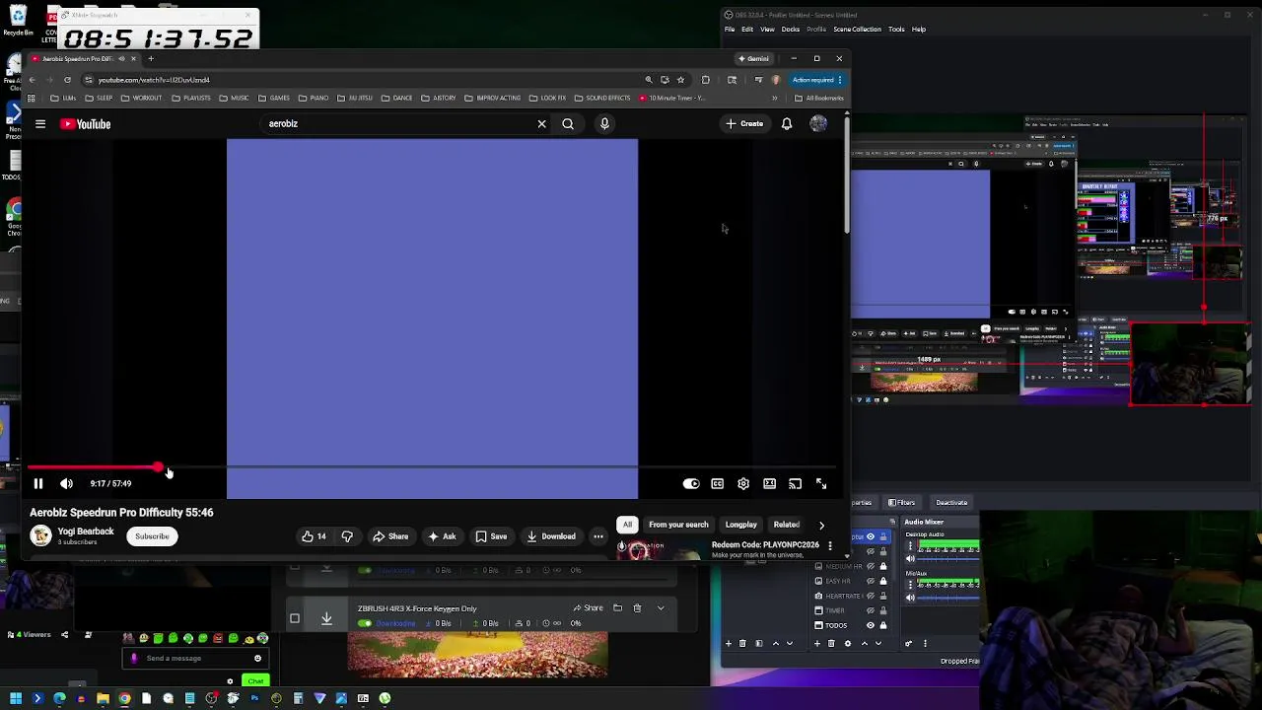The height and width of the screenshot is (710, 1262).
Task: Open the YouTube account avatar menu
Action: coord(818,124)
